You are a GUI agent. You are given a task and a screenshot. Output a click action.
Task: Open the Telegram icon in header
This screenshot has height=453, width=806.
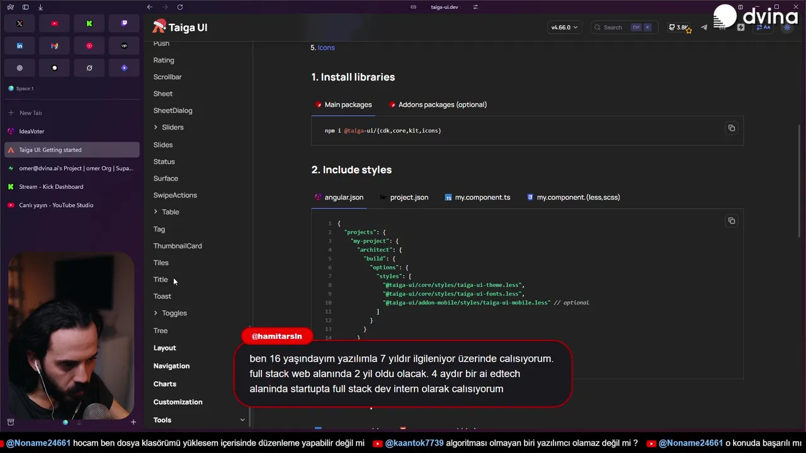[x=704, y=28]
